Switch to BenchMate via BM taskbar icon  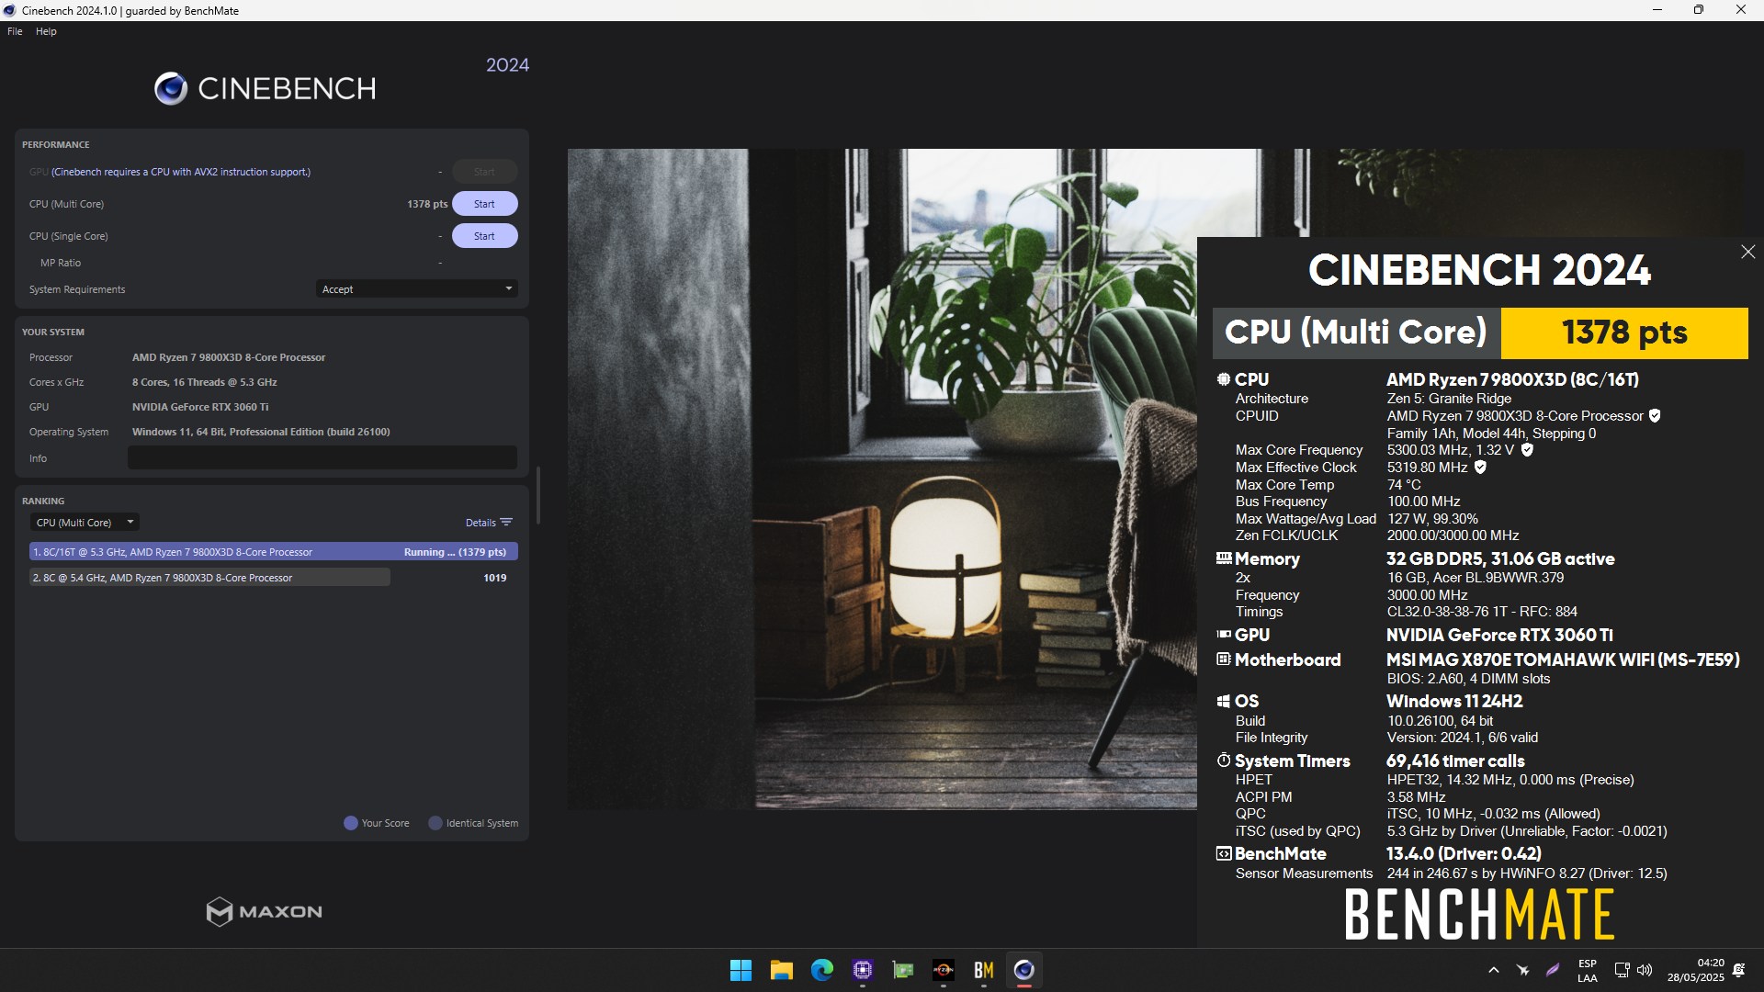(x=984, y=970)
